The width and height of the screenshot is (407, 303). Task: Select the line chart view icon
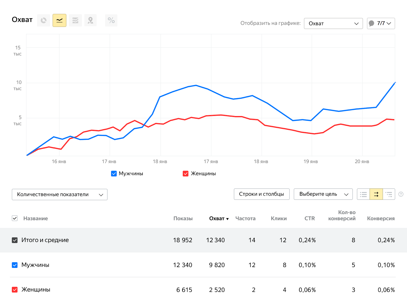pyautogui.click(x=60, y=20)
